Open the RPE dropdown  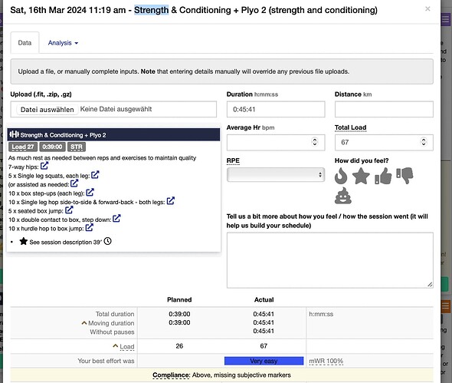click(276, 175)
